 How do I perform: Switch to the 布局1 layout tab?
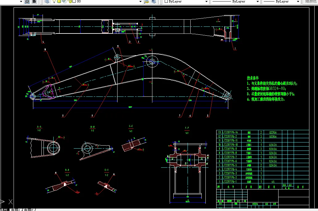pos(15,210)
